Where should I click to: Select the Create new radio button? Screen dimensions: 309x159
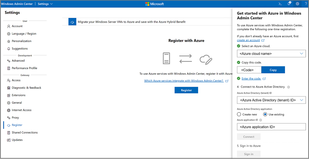pos(239,114)
